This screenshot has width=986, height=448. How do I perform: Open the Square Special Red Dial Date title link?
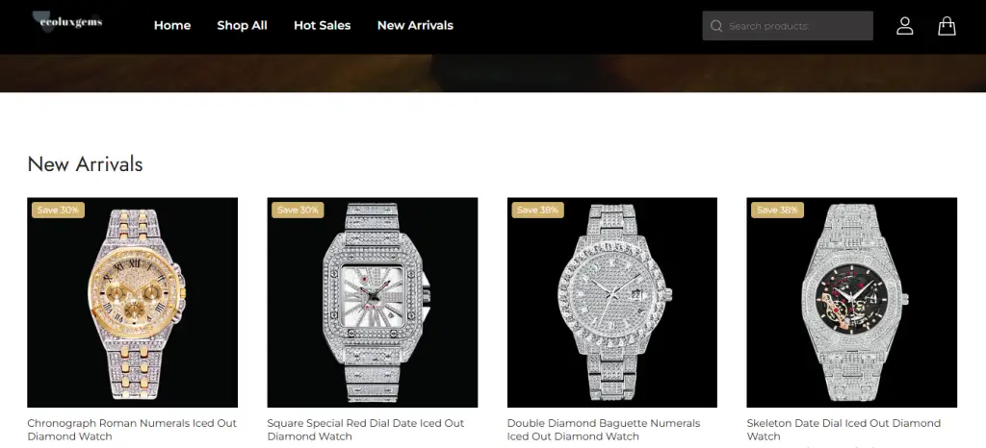click(366, 430)
